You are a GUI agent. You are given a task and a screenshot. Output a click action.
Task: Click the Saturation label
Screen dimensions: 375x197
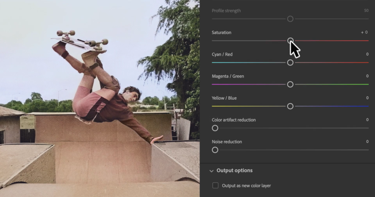click(x=222, y=33)
